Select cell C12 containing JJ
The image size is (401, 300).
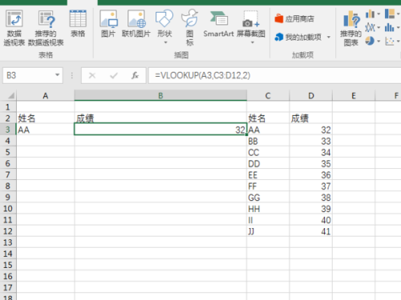pos(268,231)
